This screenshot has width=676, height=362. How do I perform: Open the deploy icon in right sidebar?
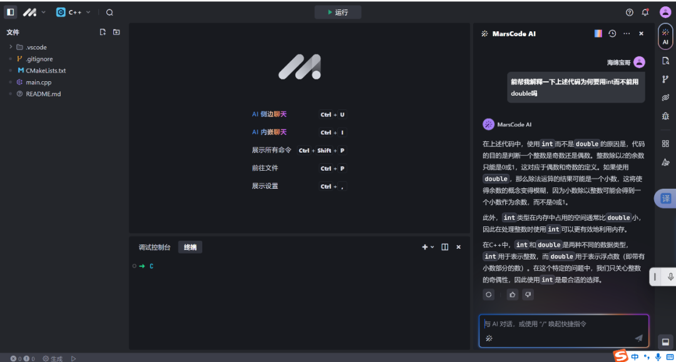point(665,162)
